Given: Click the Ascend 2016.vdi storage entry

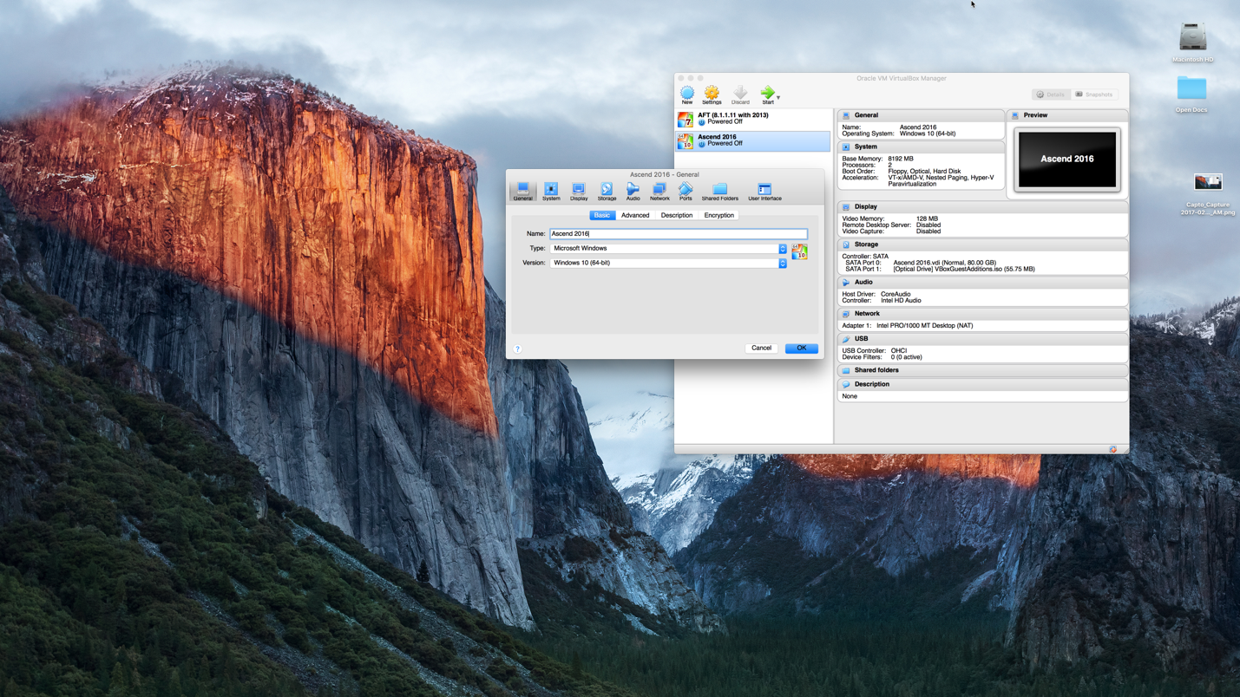Looking at the screenshot, I should point(945,263).
